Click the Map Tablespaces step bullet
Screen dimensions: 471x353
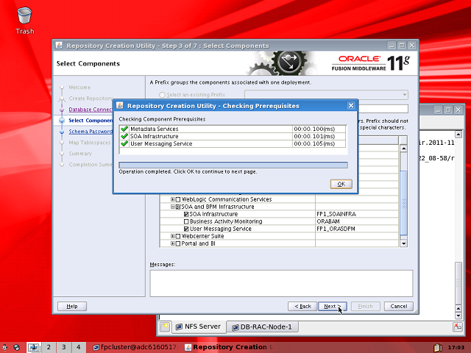click(62, 143)
